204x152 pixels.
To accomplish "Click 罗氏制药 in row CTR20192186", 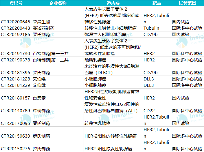I will 41,35.
